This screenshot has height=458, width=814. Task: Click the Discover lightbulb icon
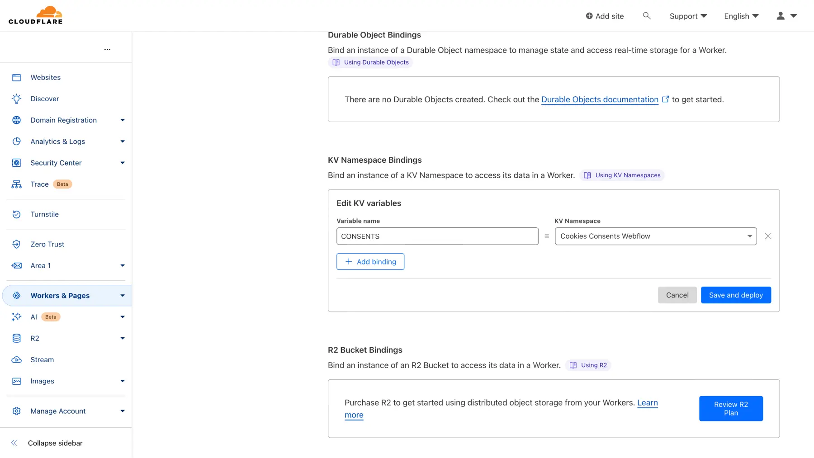[17, 99]
